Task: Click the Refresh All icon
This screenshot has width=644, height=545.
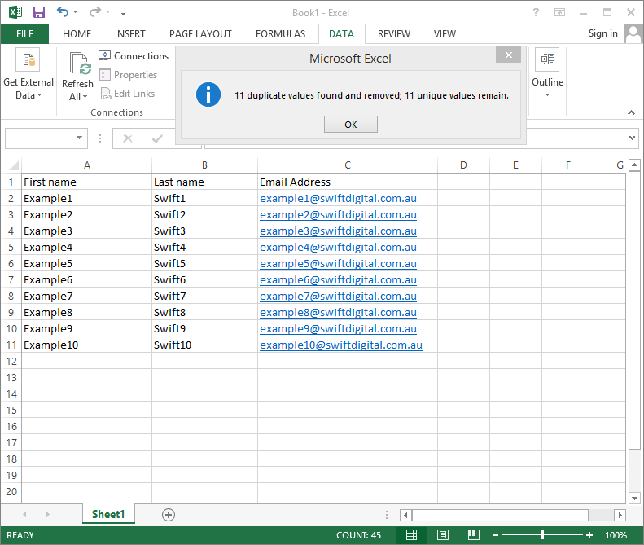Action: pyautogui.click(x=78, y=63)
